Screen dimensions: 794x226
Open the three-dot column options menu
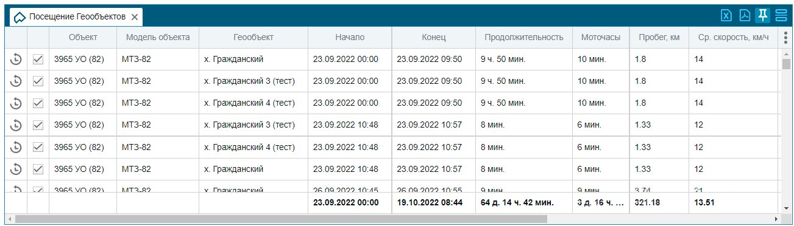click(785, 37)
